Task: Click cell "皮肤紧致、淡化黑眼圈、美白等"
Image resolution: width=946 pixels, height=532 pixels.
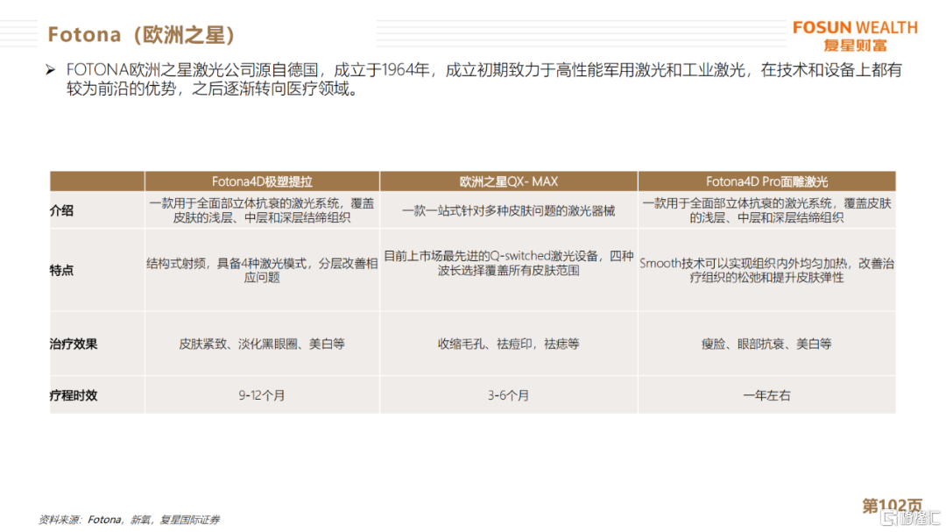Action: [x=262, y=344]
